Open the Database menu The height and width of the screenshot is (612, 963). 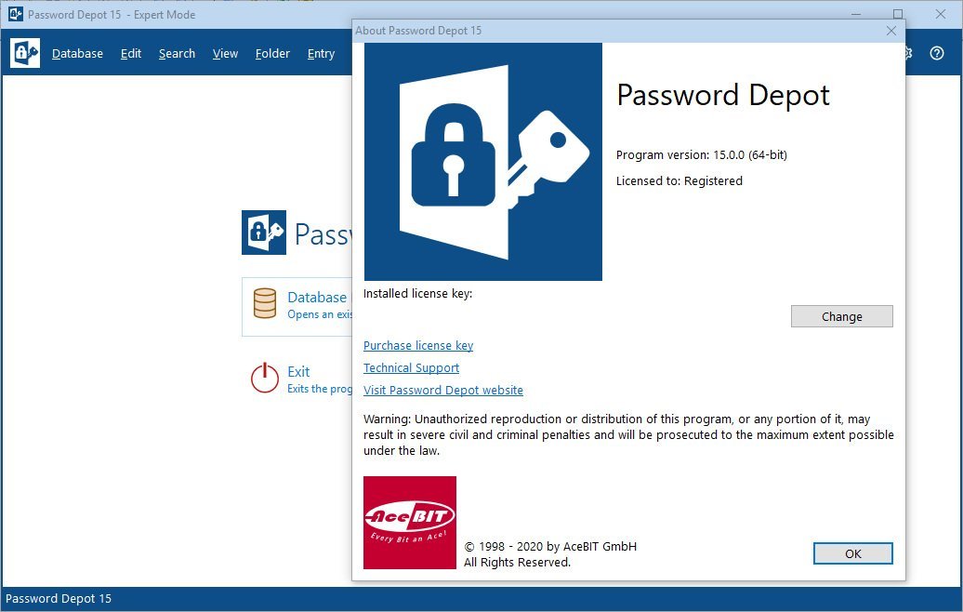[x=77, y=53]
